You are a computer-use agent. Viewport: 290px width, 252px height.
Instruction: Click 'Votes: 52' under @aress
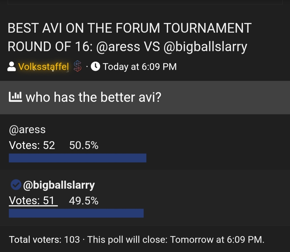coord(32,145)
